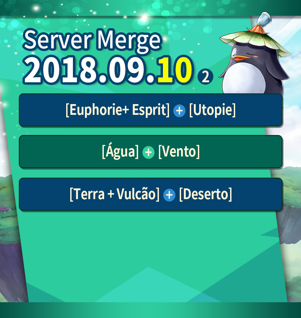This screenshot has width=301, height=318.
Task: Click the circled number 2 badge
Action: pos(205,77)
